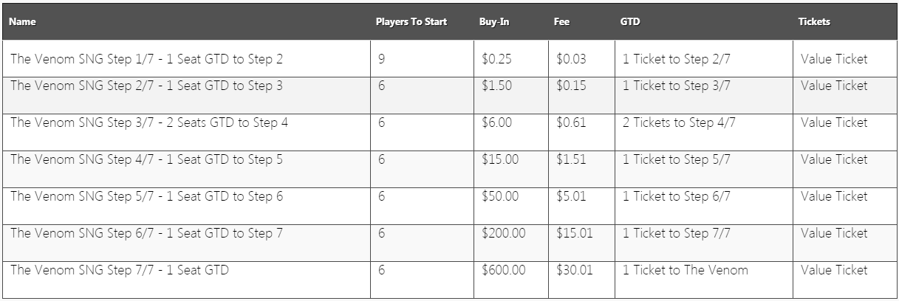Choose The Venom SNG Step 5/7 tournament
Screen dimensions: 899x301
[x=146, y=196]
